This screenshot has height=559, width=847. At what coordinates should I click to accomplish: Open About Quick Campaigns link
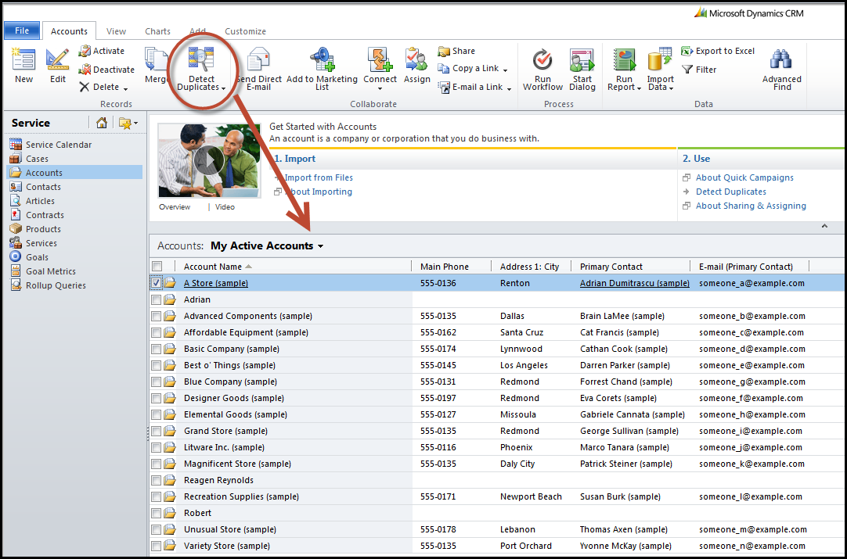pos(744,177)
